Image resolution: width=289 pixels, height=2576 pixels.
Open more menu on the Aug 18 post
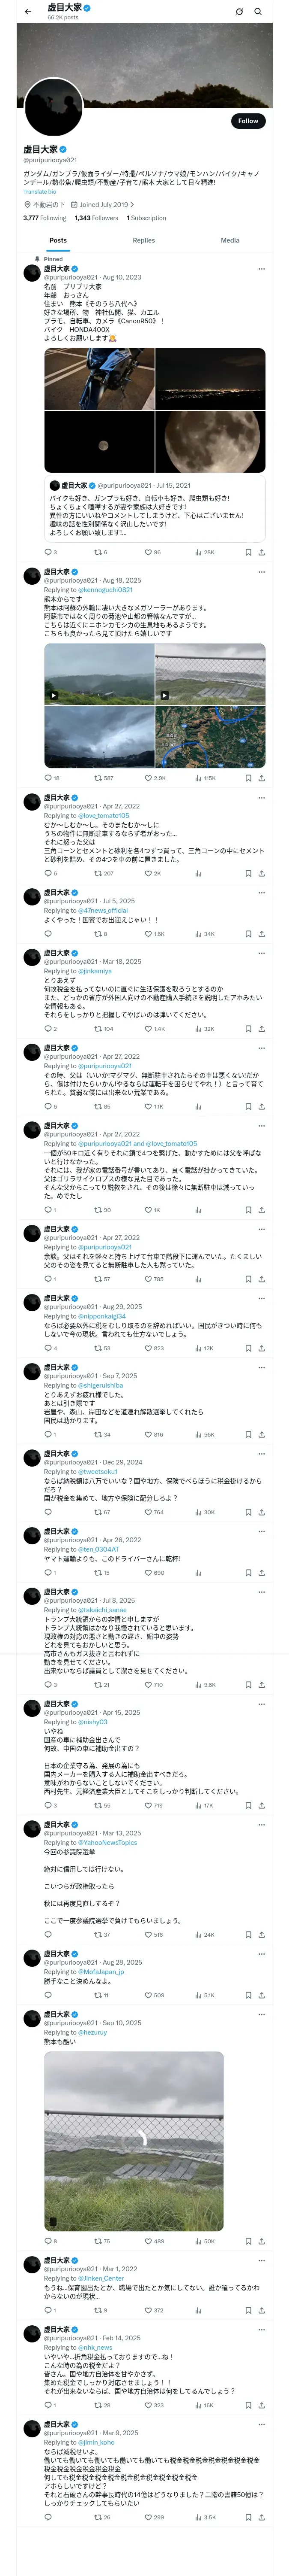261,572
